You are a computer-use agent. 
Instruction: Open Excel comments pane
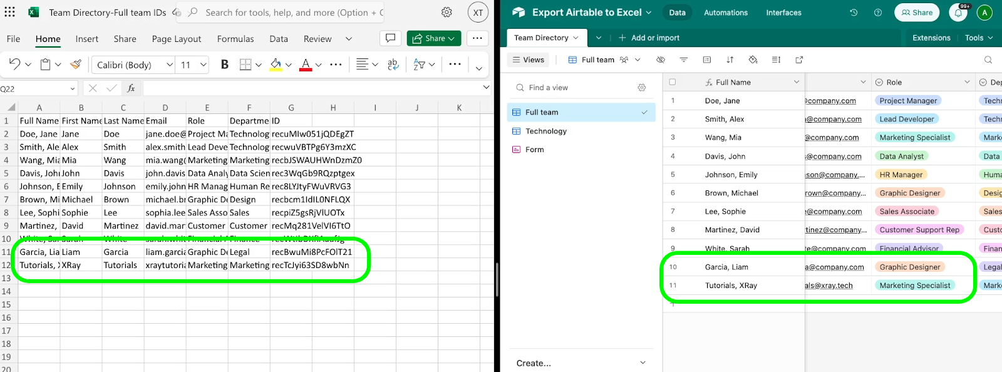(x=390, y=38)
